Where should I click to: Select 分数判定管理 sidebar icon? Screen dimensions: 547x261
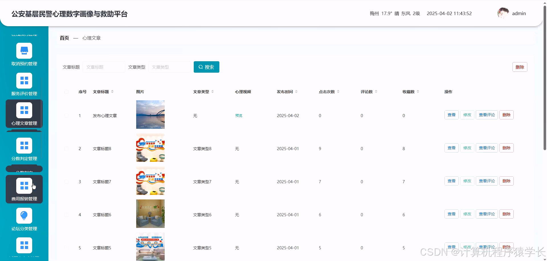pyautogui.click(x=24, y=145)
